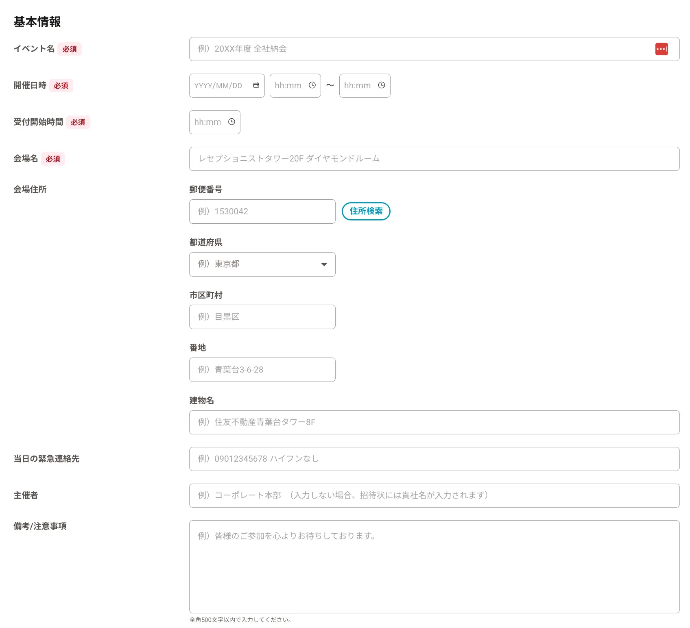Image resolution: width=690 pixels, height=628 pixels.
Task: Click the 基本情報 heading
Action: pyautogui.click(x=37, y=22)
